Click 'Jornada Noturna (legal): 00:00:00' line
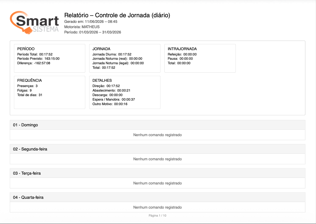The width and height of the screenshot is (316, 224). tap(118, 63)
